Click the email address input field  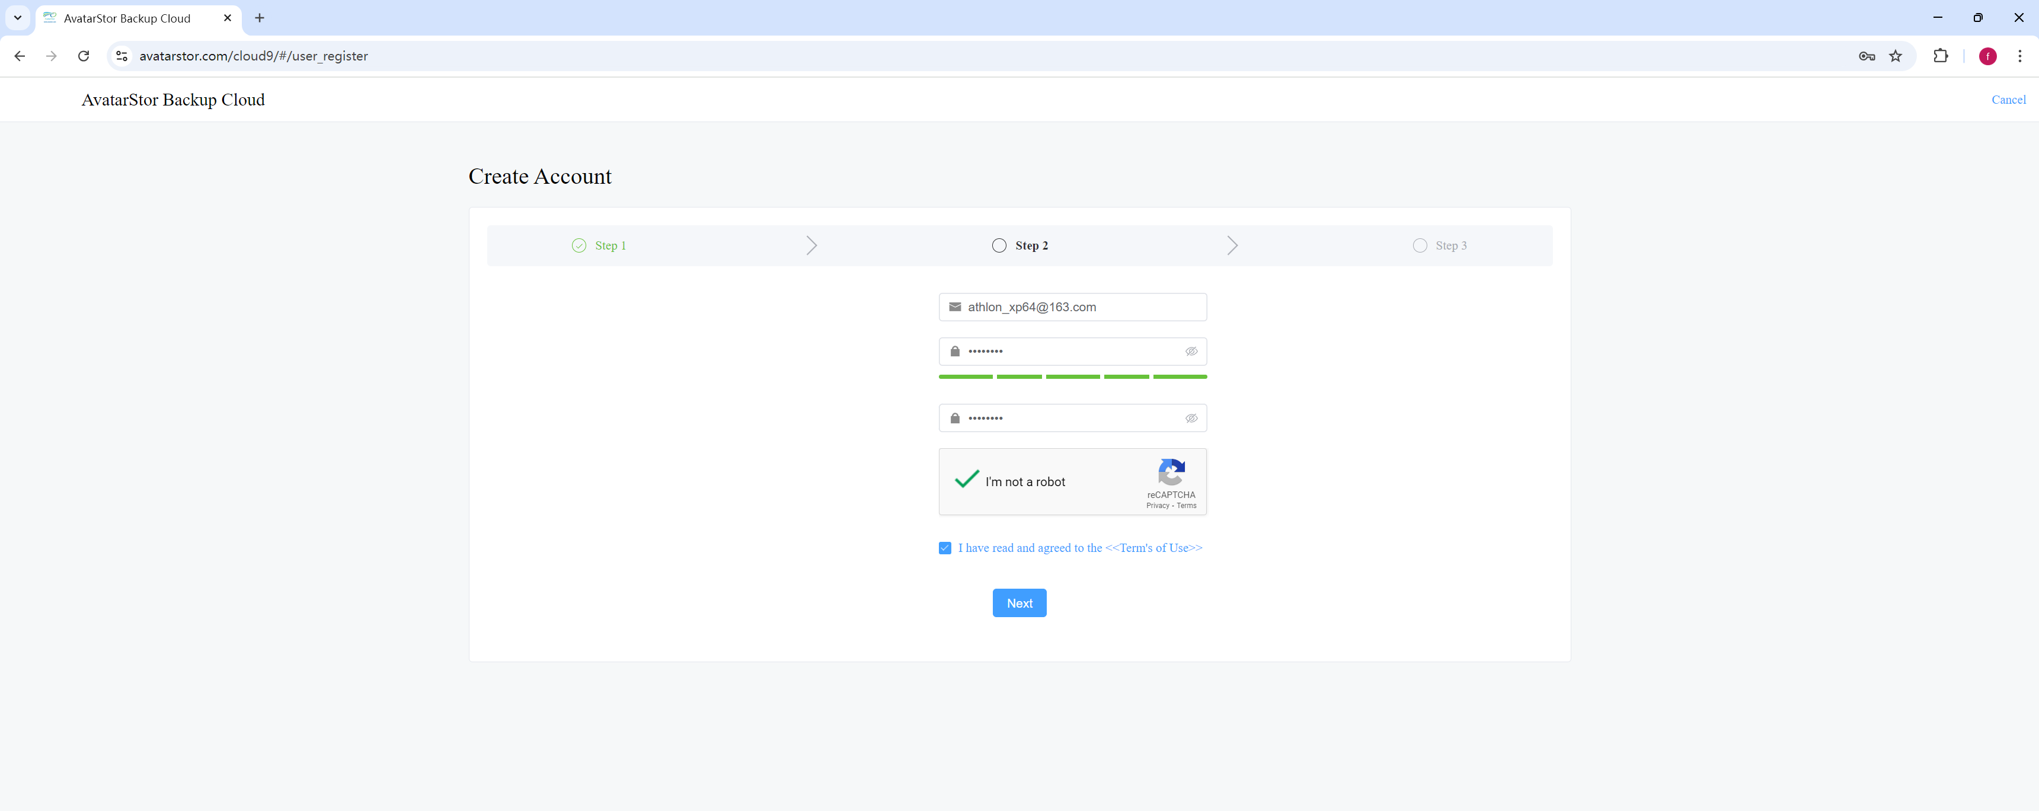coord(1072,307)
